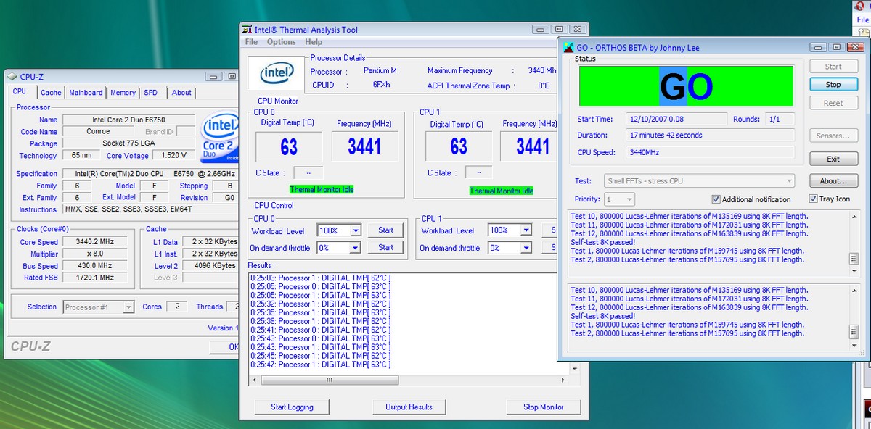Screen dimensions: 871x429
Task: Click the Intel Core 2 Duo logo
Action: coord(220,138)
